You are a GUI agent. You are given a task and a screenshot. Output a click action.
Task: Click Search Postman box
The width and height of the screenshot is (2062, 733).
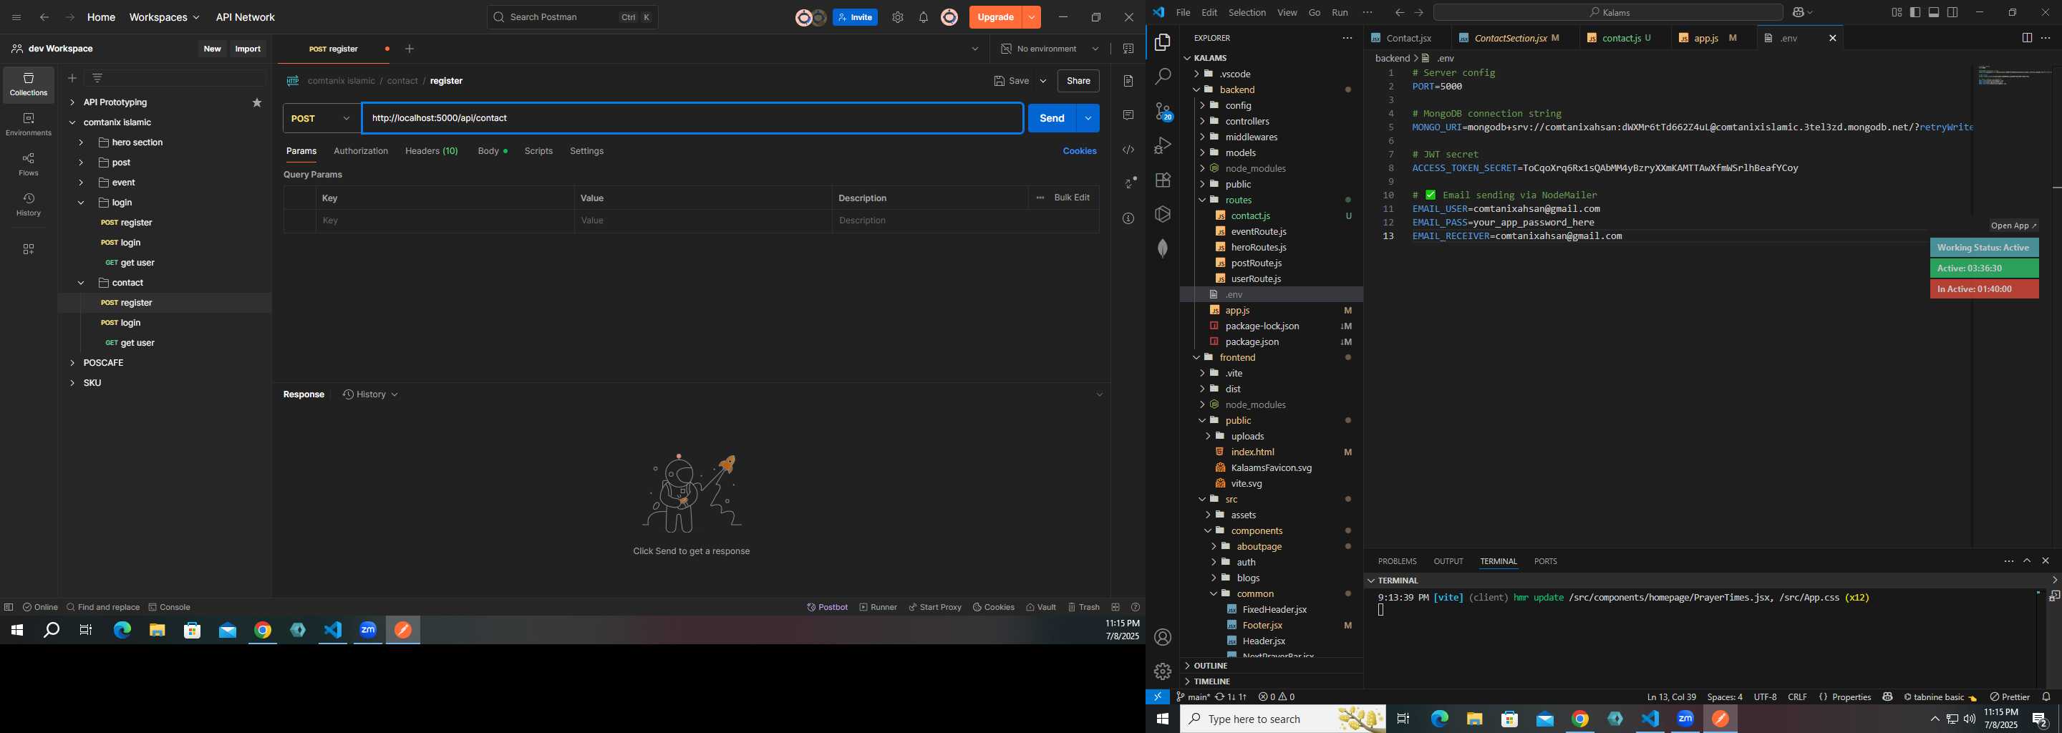(x=572, y=18)
